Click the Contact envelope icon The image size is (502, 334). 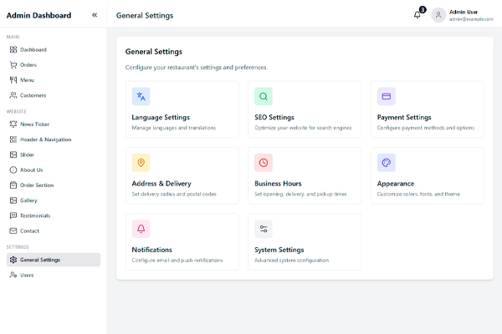(13, 230)
